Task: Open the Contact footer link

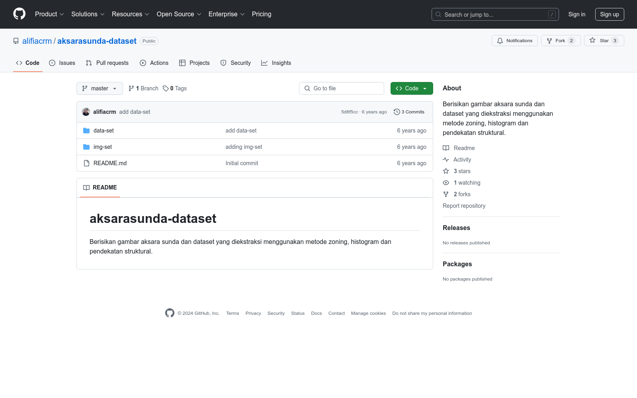Action: pos(336,313)
